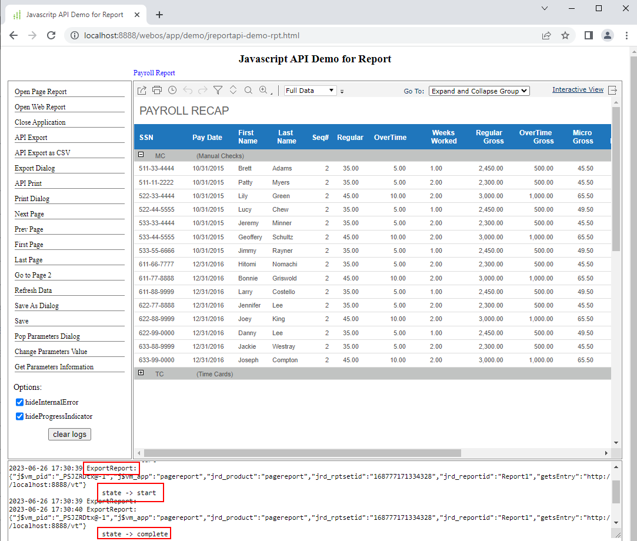This screenshot has height=541, width=637.
Task: Open the Expand and Collapse Group selector
Action: coord(479,91)
